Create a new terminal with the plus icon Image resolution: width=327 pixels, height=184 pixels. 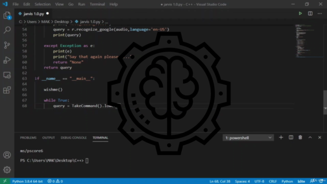(x=281, y=137)
